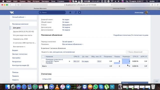The height and width of the screenshot is (90, 160).
Task: Click the Telegram icon in the menu bar
Action: (108, 1)
